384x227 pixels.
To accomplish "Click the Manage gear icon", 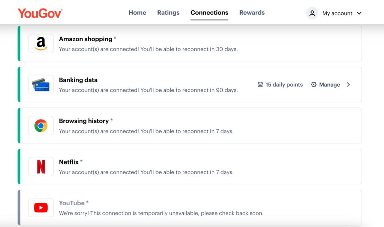I will (x=314, y=85).
